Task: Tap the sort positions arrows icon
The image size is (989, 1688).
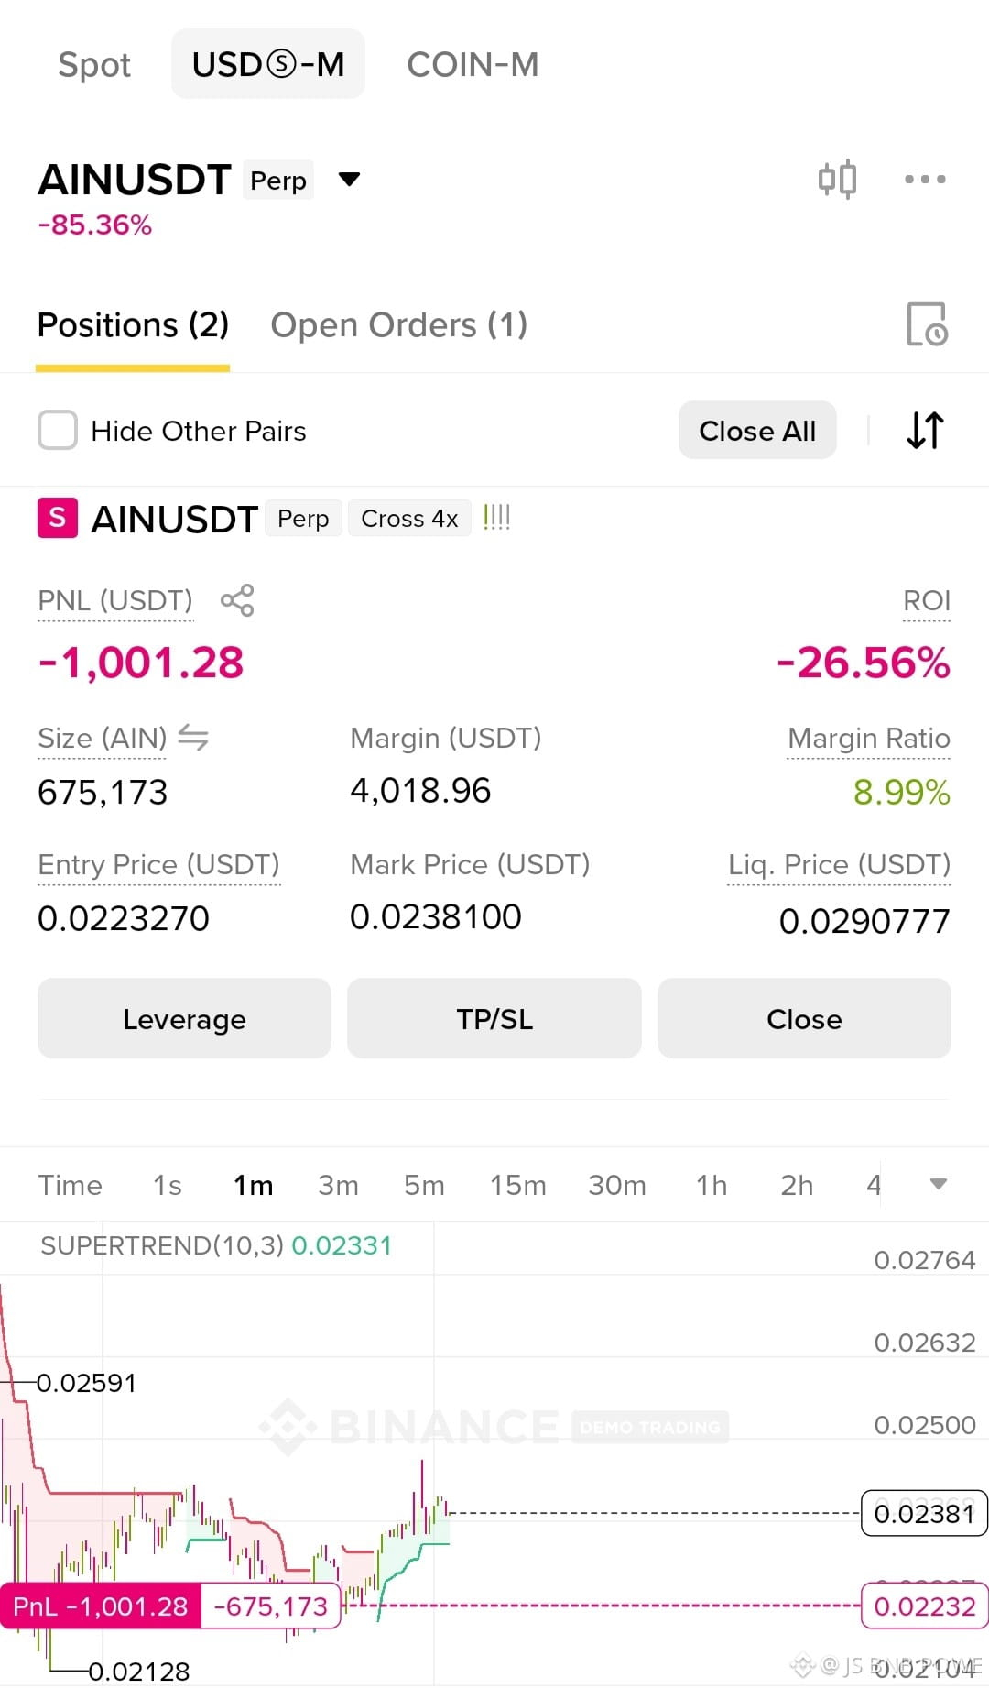Action: (x=925, y=430)
